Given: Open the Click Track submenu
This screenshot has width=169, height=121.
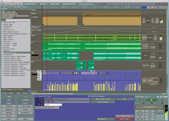Looking at the screenshot, I should click(25, 106).
